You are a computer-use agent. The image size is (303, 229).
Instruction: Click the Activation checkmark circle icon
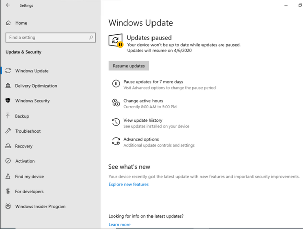(8, 161)
